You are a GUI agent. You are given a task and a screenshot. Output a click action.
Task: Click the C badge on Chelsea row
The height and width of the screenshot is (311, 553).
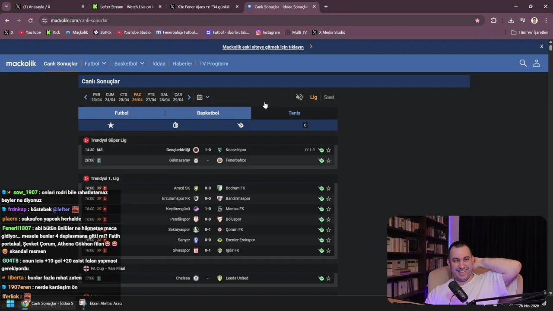(x=99, y=279)
